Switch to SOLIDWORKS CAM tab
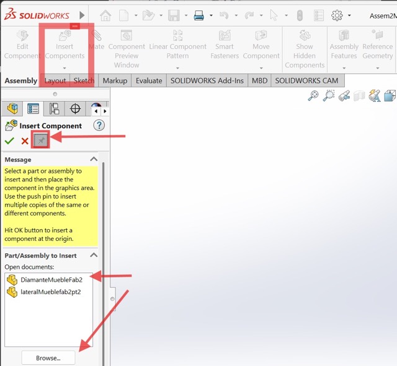The width and height of the screenshot is (397, 366). click(x=306, y=81)
